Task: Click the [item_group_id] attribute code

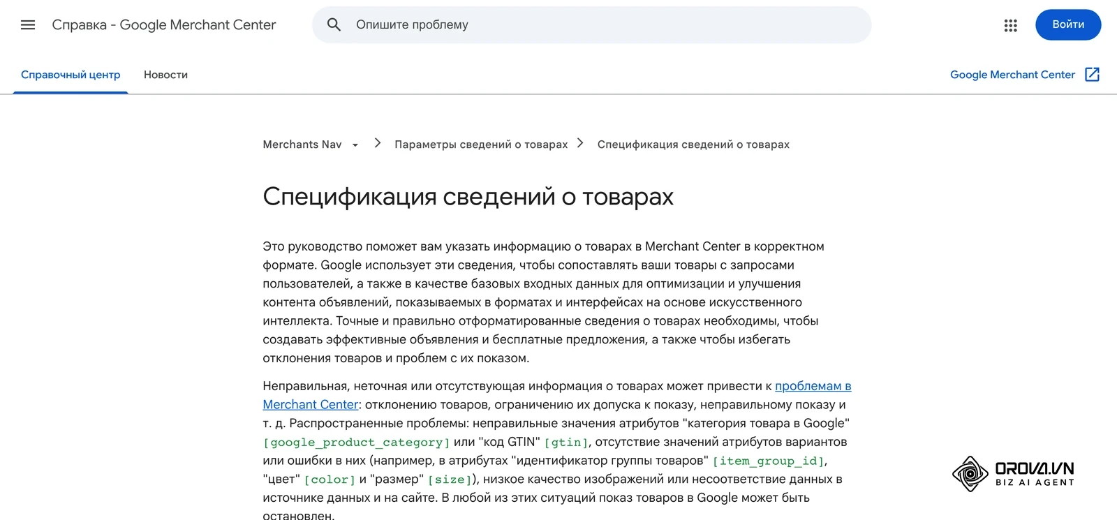Action: coord(768,461)
